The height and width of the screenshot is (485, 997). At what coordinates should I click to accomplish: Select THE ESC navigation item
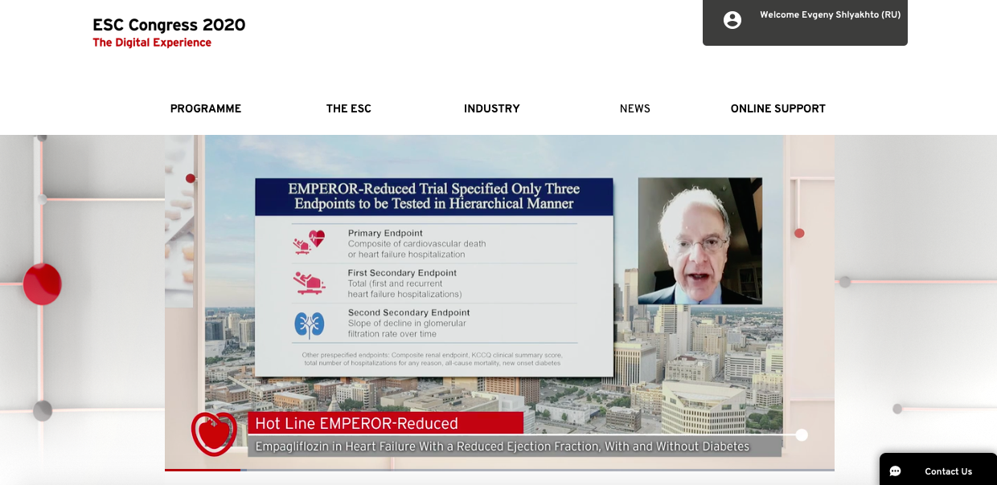[348, 109]
